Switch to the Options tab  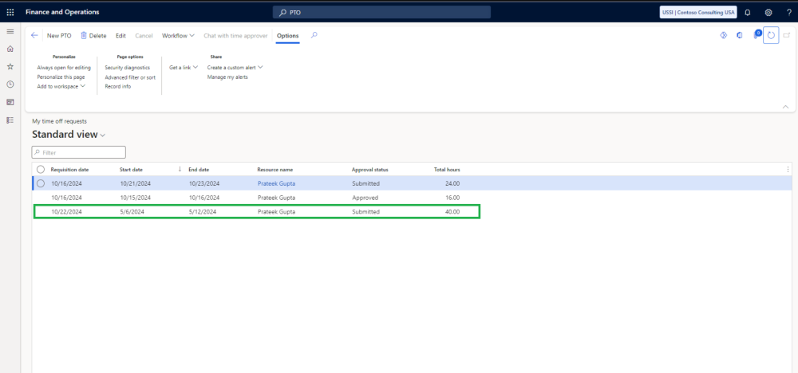click(x=287, y=36)
